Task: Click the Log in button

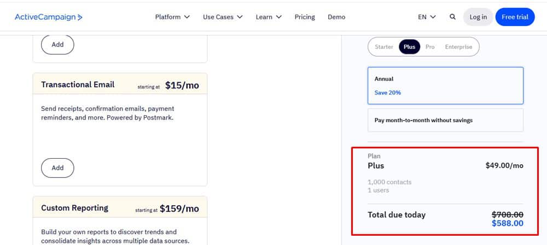Action: [478, 17]
